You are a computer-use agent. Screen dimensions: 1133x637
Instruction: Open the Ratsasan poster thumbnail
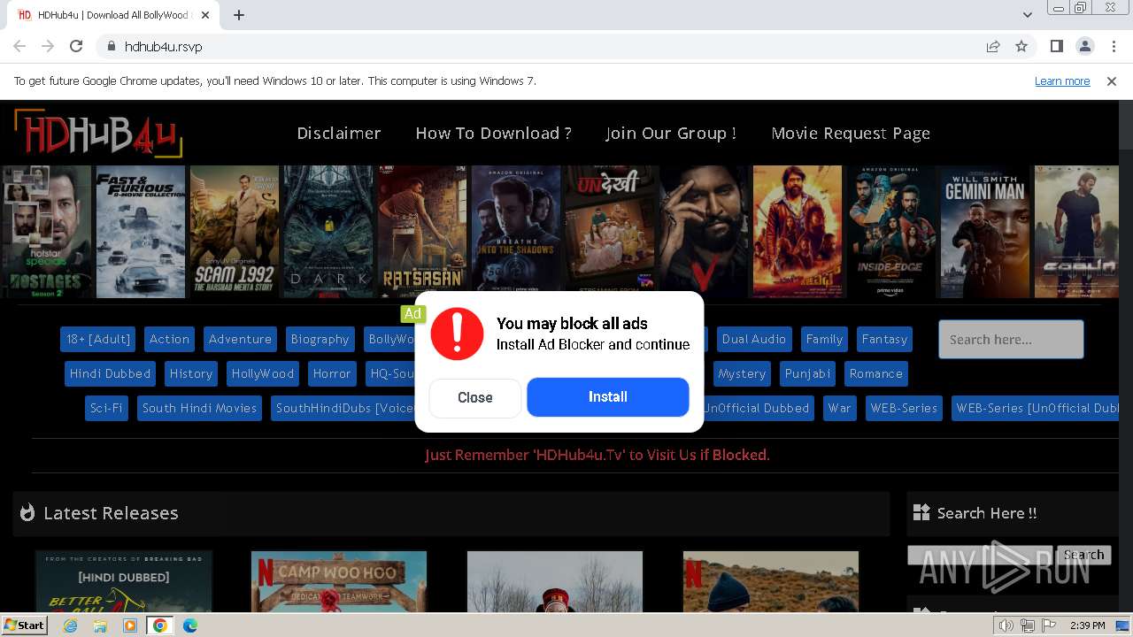pyautogui.click(x=422, y=231)
